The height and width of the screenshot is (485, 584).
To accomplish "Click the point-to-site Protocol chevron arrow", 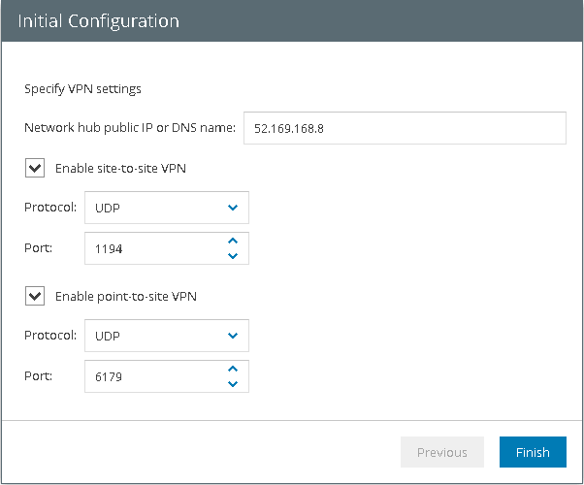I will click(x=232, y=336).
